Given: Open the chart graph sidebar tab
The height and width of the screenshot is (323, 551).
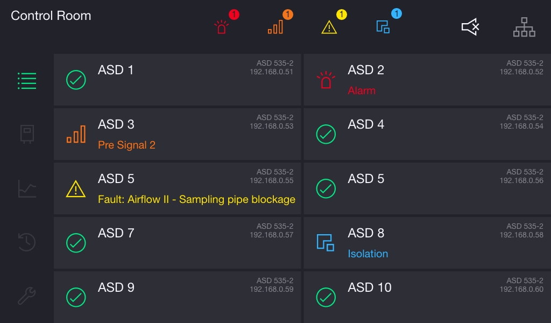Looking at the screenshot, I should click(x=27, y=188).
